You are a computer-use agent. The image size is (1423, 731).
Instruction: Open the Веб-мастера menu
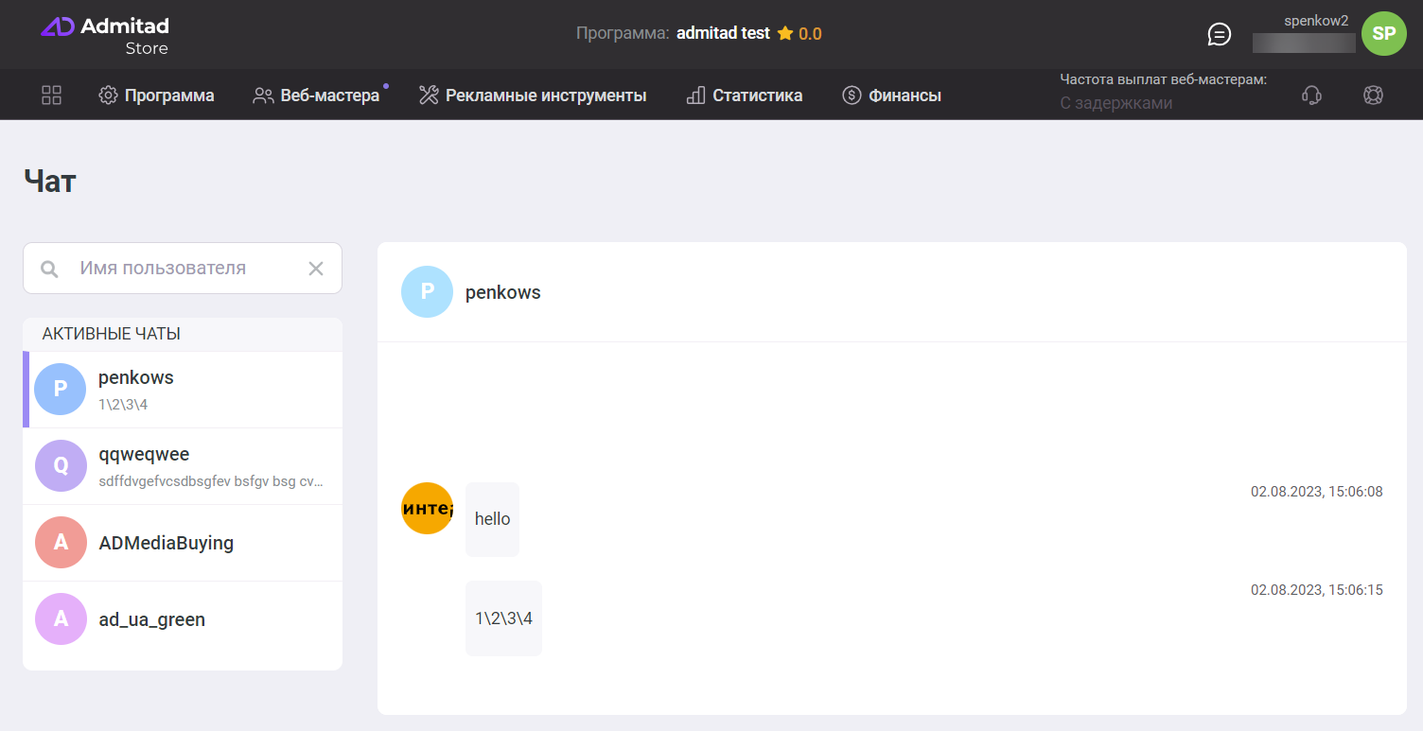317,95
